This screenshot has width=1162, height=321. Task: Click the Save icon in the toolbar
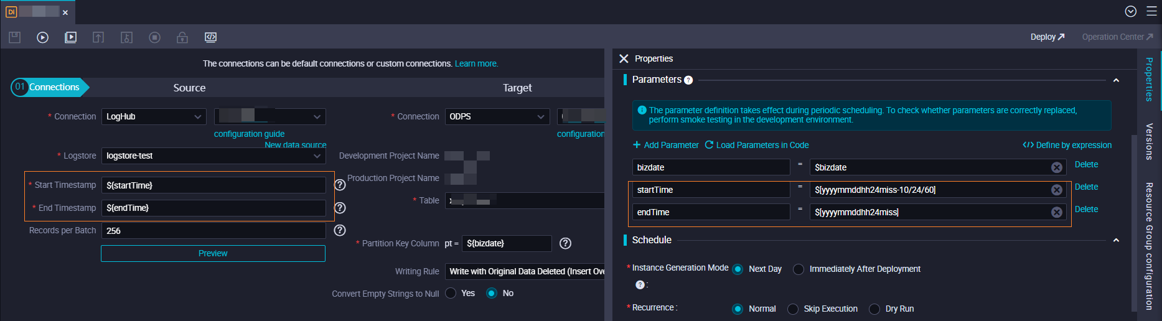(x=15, y=37)
